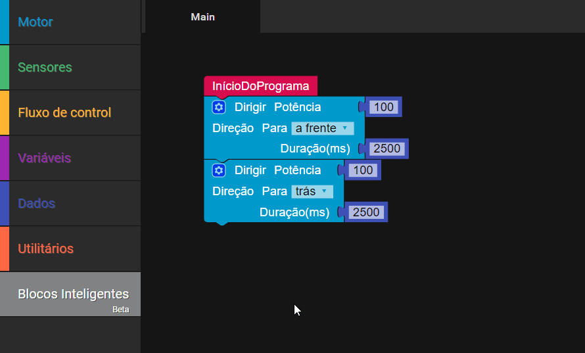
Task: Select the first Dirigir block label
Action: [x=250, y=107]
